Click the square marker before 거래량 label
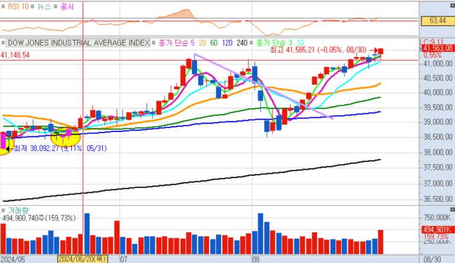Viewport: 455px width, 263px height. (x=3, y=210)
